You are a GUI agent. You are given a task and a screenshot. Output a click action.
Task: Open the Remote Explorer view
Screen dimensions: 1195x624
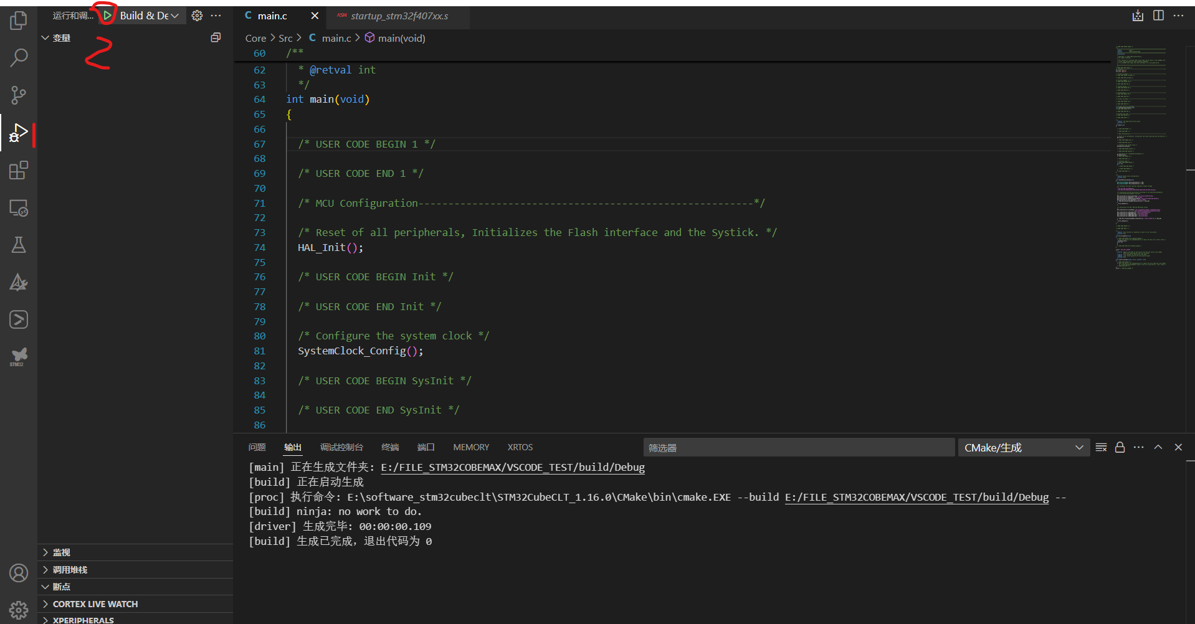19,208
